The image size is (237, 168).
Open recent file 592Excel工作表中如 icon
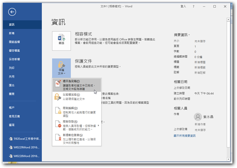(x=11, y=139)
